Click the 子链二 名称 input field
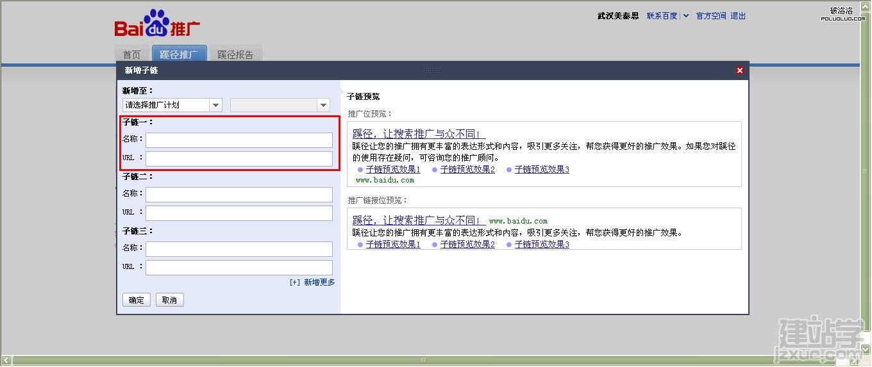The width and height of the screenshot is (872, 367). coord(239,195)
